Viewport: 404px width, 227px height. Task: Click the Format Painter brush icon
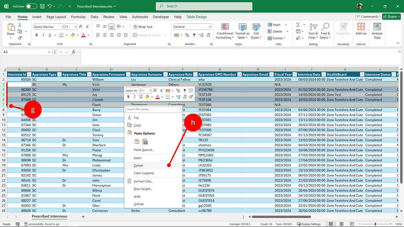20,38
